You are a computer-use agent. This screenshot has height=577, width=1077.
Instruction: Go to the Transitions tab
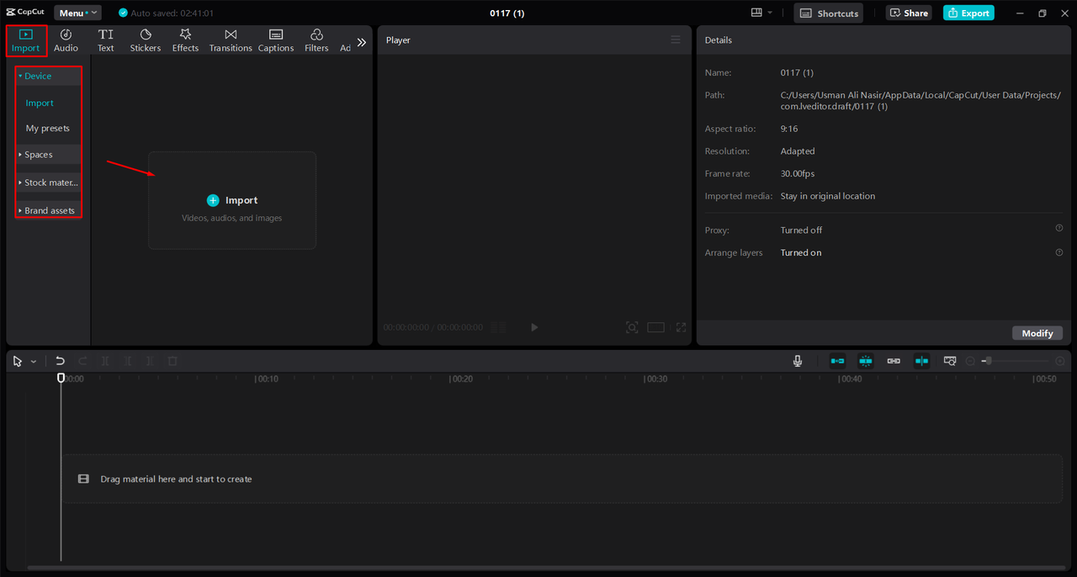tap(231, 40)
